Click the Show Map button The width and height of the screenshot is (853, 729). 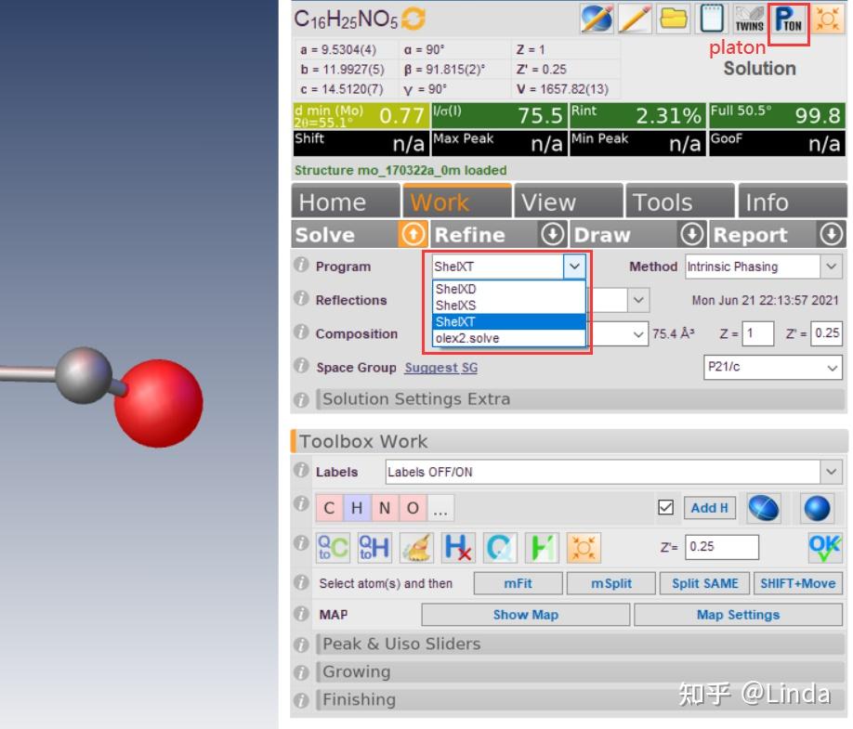click(525, 615)
